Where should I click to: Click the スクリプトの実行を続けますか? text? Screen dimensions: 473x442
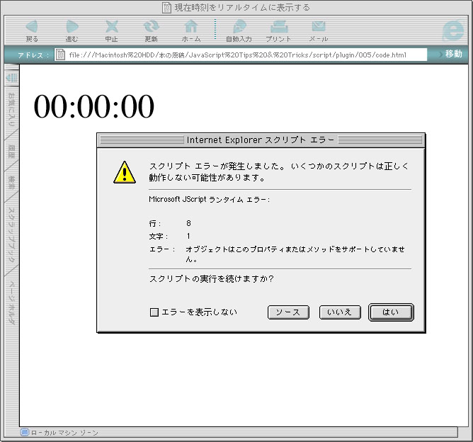click(x=212, y=278)
